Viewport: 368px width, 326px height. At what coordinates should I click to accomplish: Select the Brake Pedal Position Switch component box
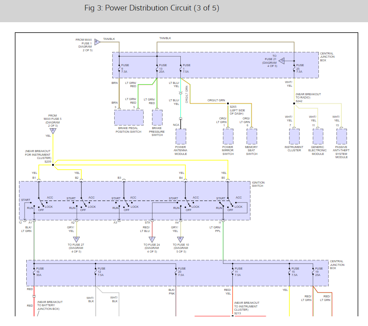pyautogui.click(x=129, y=117)
